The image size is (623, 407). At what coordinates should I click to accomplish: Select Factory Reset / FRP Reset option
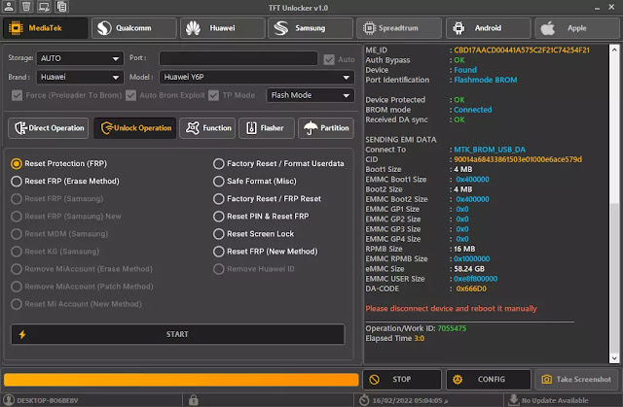point(267,198)
